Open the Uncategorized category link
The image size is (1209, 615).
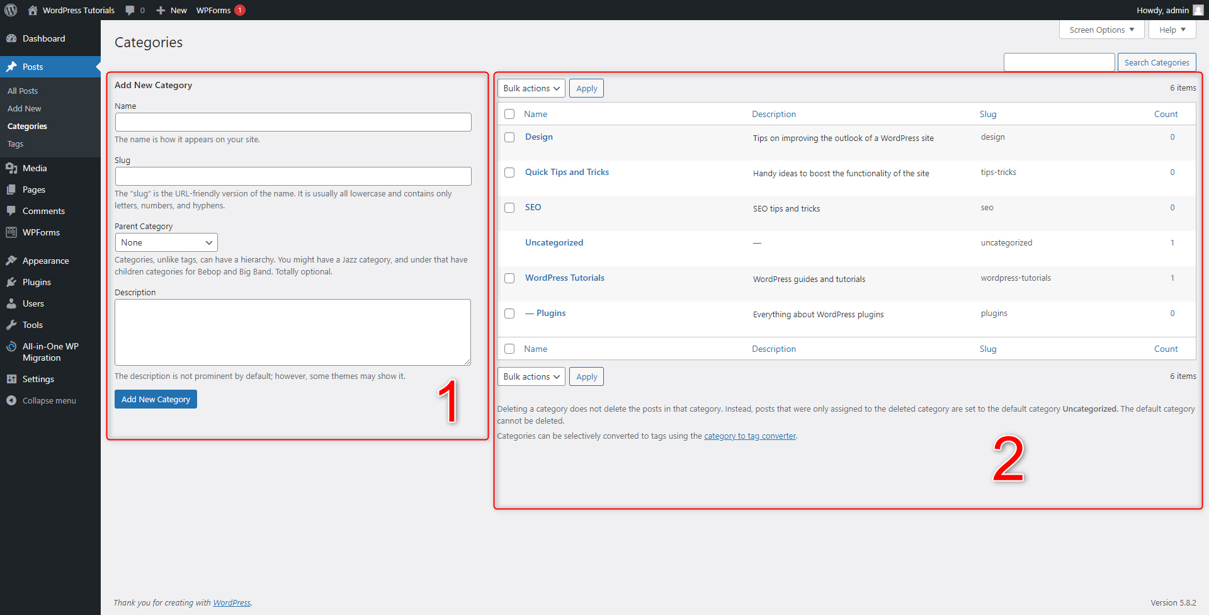pos(554,242)
